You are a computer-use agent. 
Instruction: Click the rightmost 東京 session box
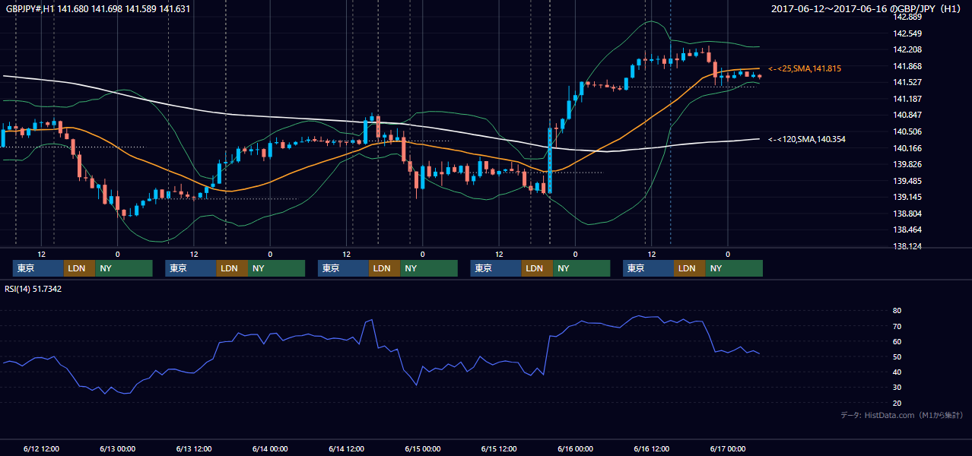click(x=648, y=268)
